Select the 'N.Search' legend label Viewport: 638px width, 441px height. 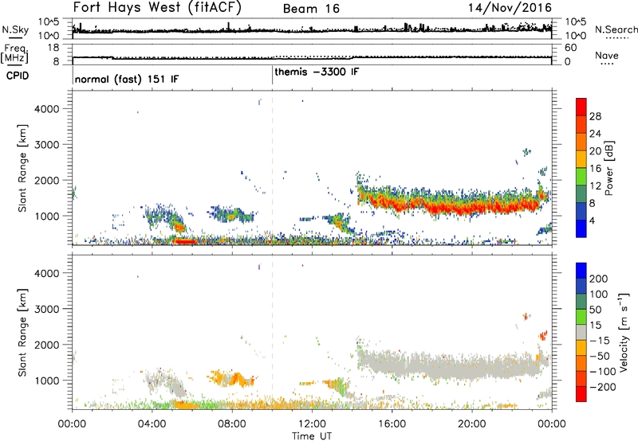pyautogui.click(x=616, y=29)
